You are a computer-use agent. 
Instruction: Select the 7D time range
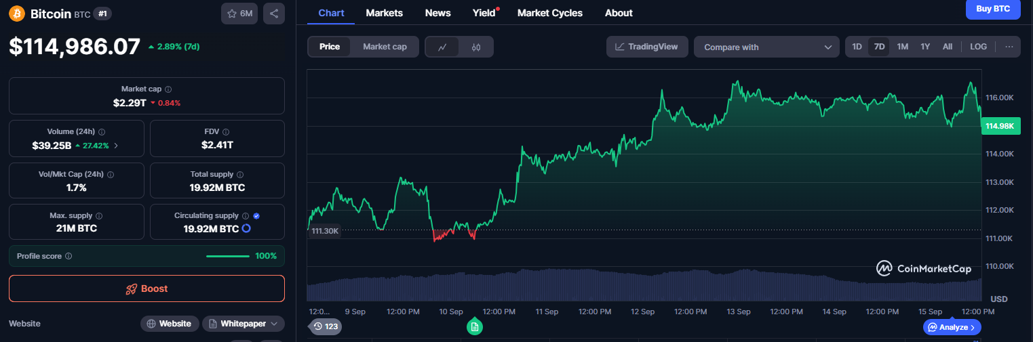pyautogui.click(x=879, y=47)
